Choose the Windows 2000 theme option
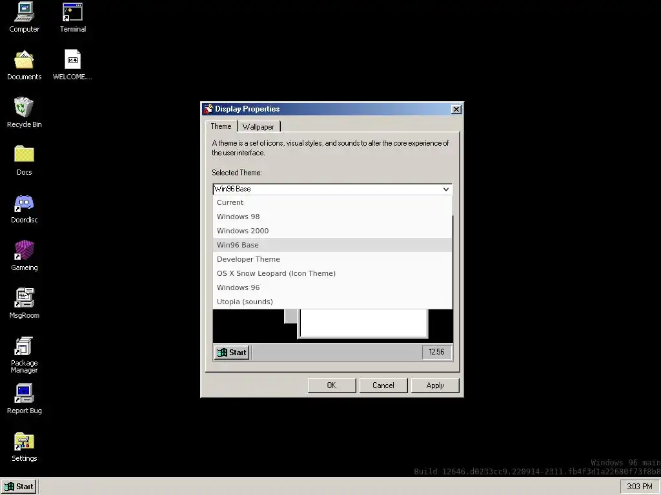 pos(332,231)
